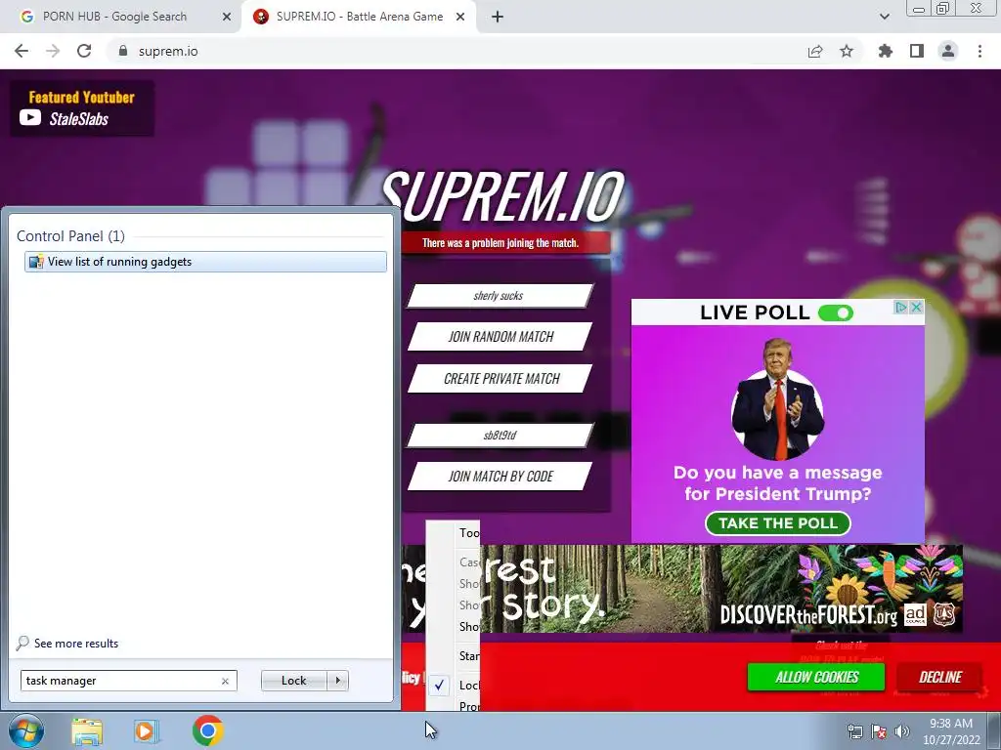1001x750 pixels.
Task: Go back using the browser back arrow
Action: tap(22, 51)
